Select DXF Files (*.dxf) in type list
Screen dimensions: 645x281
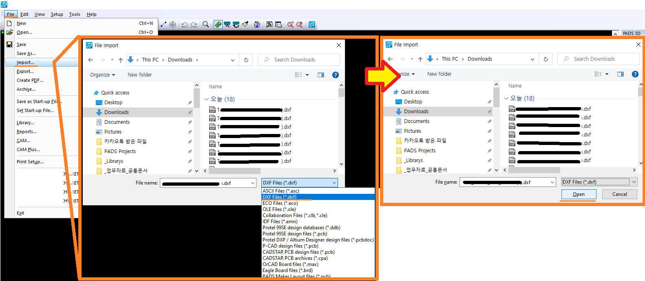tap(318, 197)
